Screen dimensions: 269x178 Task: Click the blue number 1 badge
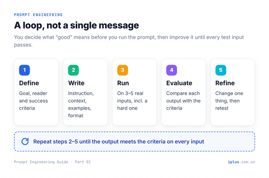[x=25, y=70]
